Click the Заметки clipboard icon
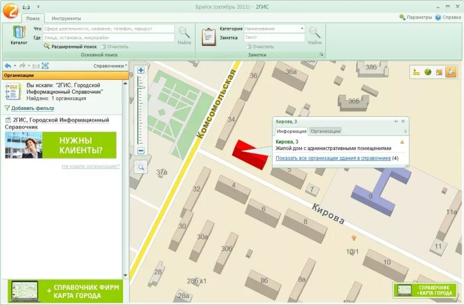 click(208, 37)
